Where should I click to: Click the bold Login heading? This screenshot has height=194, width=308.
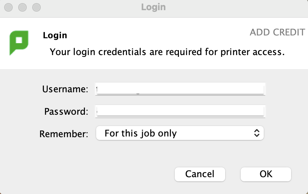tap(55, 35)
